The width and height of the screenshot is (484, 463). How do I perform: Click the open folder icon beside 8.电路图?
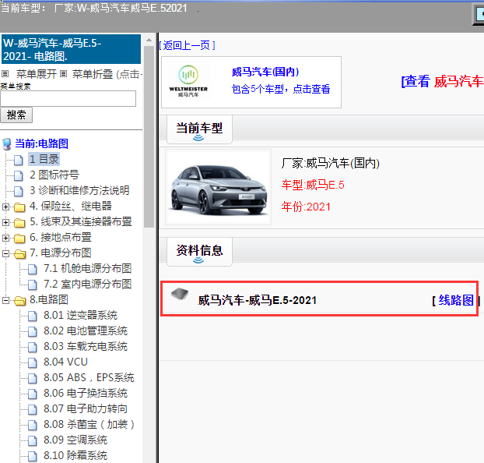20,300
